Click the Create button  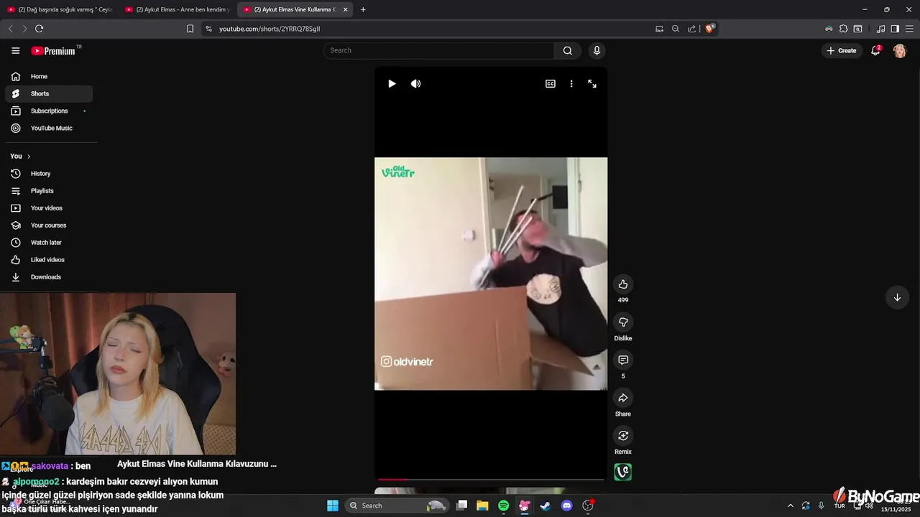click(x=842, y=50)
